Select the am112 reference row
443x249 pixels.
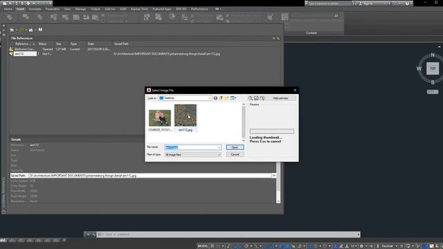144,54
